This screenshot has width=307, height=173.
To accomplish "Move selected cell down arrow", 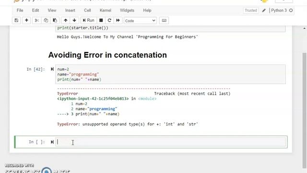I will pyautogui.click(x=74, y=20).
